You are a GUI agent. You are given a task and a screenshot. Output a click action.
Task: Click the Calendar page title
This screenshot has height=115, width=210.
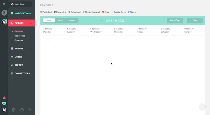pos(46,5)
